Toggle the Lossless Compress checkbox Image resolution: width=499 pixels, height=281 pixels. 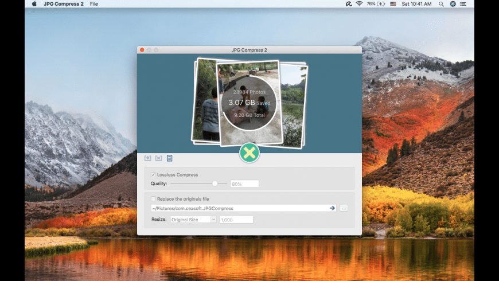153,175
